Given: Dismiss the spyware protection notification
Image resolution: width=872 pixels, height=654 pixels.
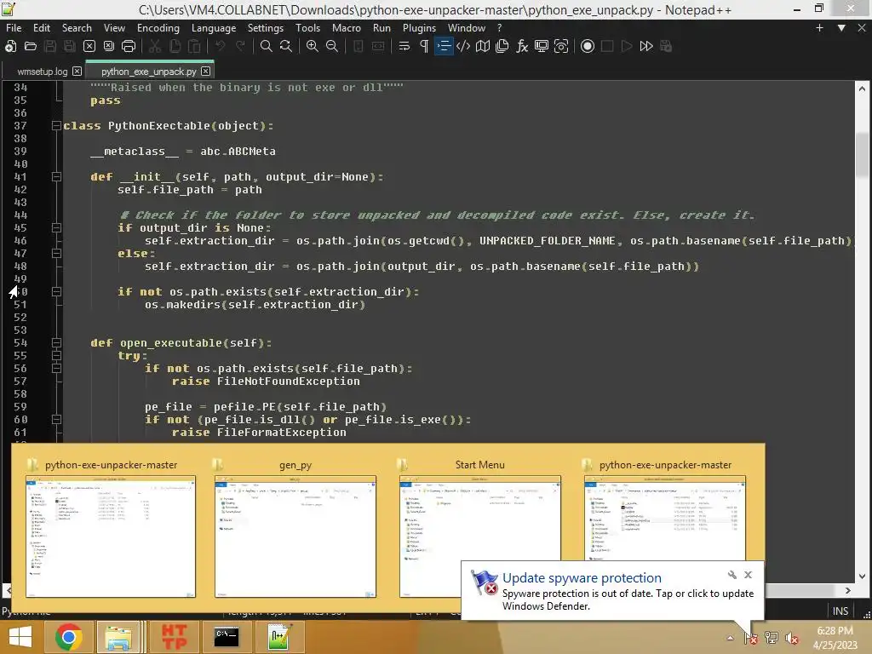Looking at the screenshot, I should coord(748,575).
